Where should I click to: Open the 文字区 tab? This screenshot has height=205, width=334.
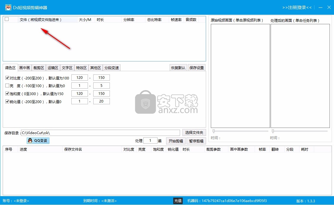click(67, 68)
